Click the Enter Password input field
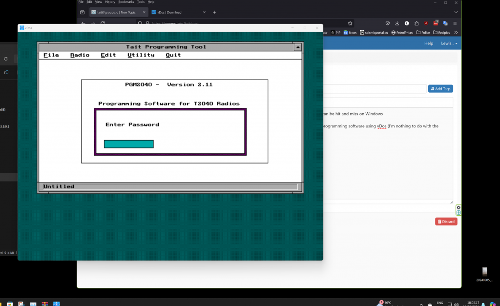 tap(129, 144)
